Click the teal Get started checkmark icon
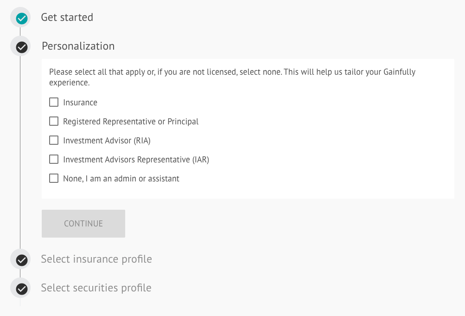465x316 pixels. coord(22,19)
